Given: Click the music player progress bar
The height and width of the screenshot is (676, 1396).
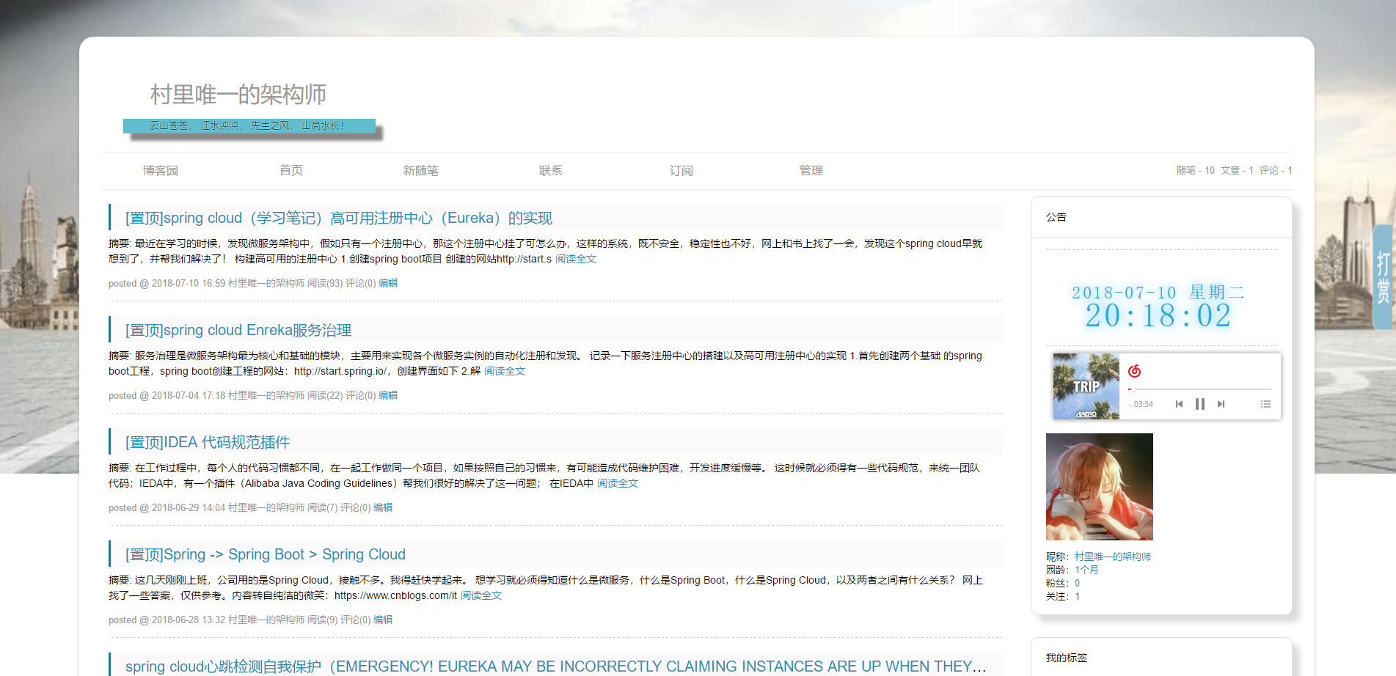Looking at the screenshot, I should (1199, 389).
